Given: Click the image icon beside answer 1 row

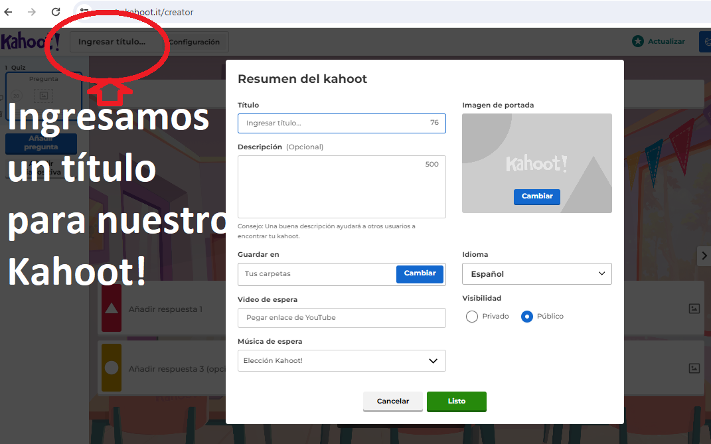Looking at the screenshot, I should (694, 309).
